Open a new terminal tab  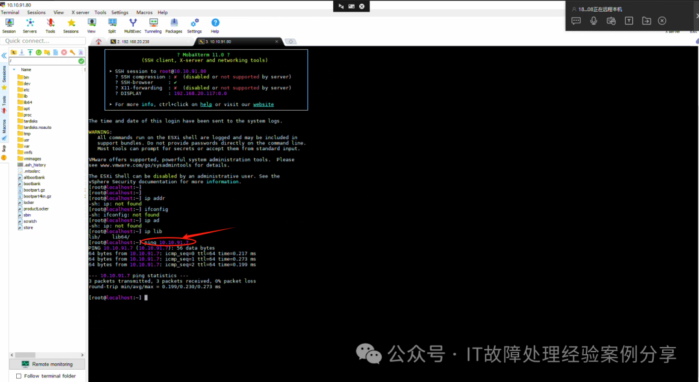(291, 41)
